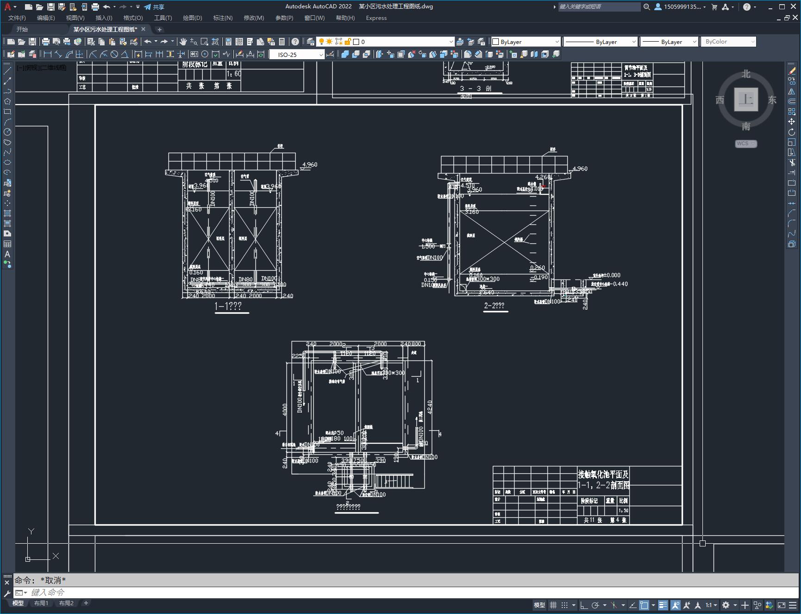Screen dimensions: 801x614
Task: Close the 某小区污水处理工程图纸 drawing tab
Action: click(x=143, y=29)
